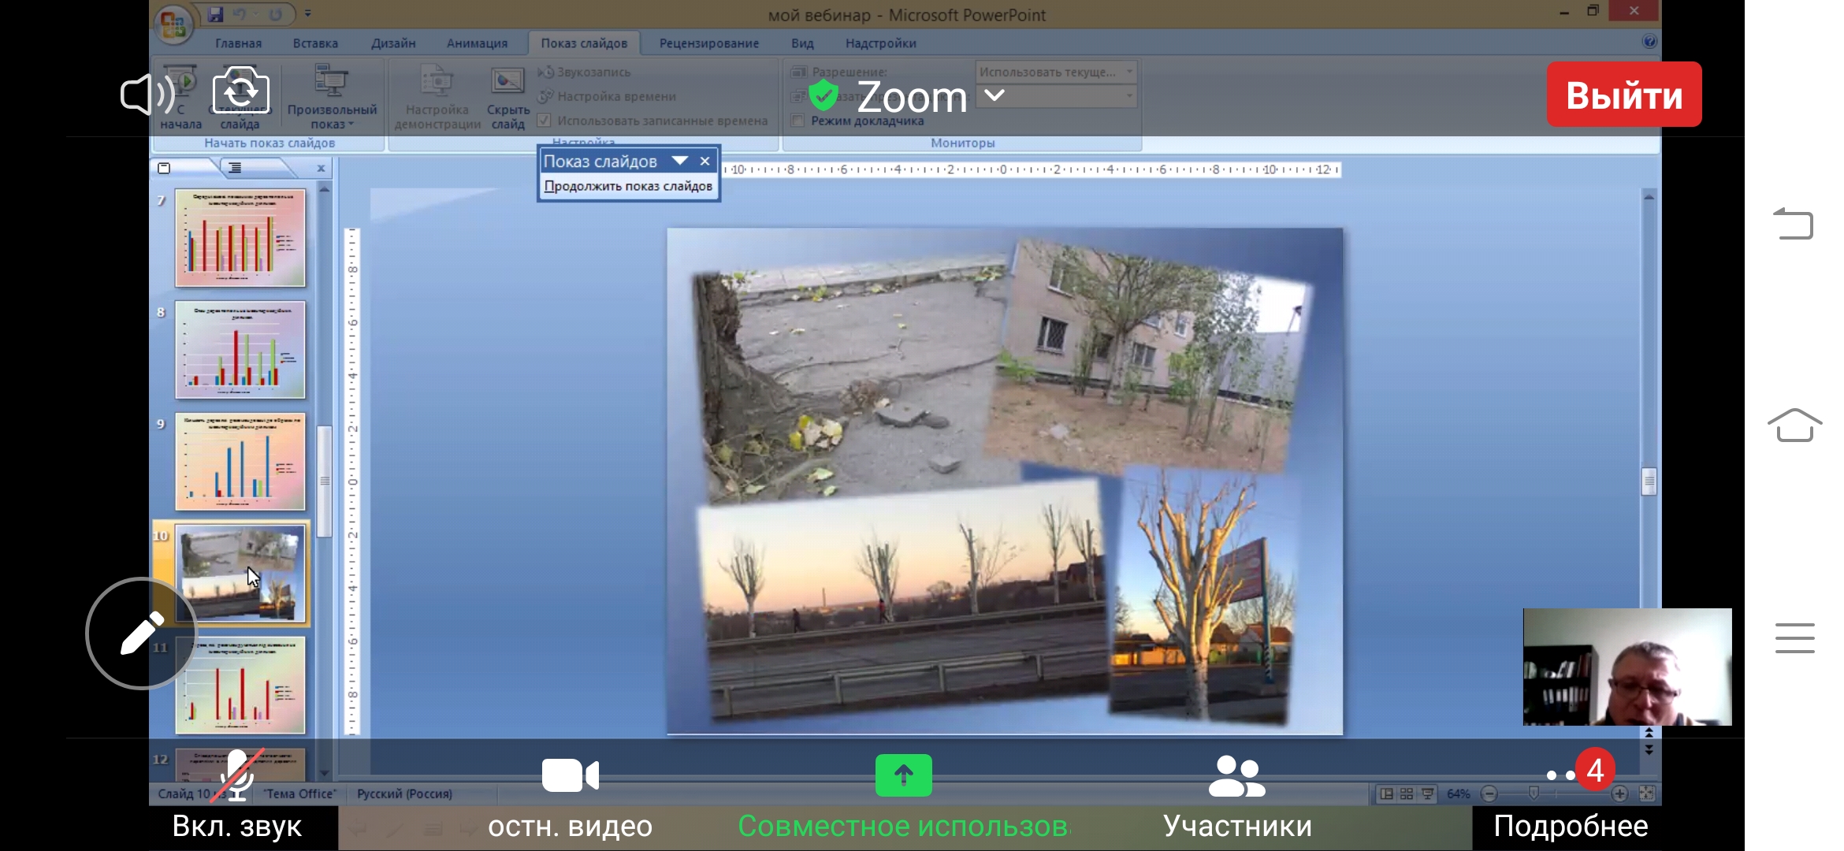Open the Использовать текущее resolution dropdown
Viewport: 1844px width, 851px height.
[1056, 72]
